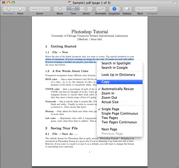Activate the Text selection tool
This screenshot has width=179, height=168.
[73, 9]
